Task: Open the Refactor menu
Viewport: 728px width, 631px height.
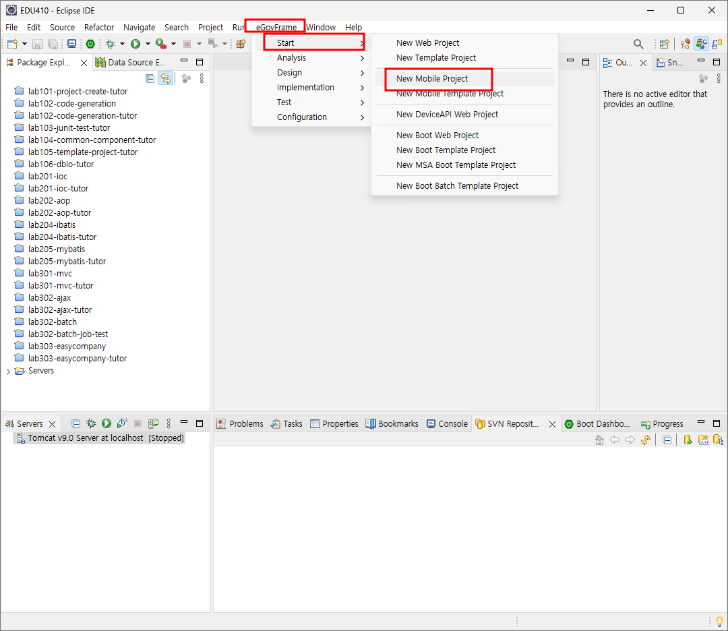Action: coord(99,28)
